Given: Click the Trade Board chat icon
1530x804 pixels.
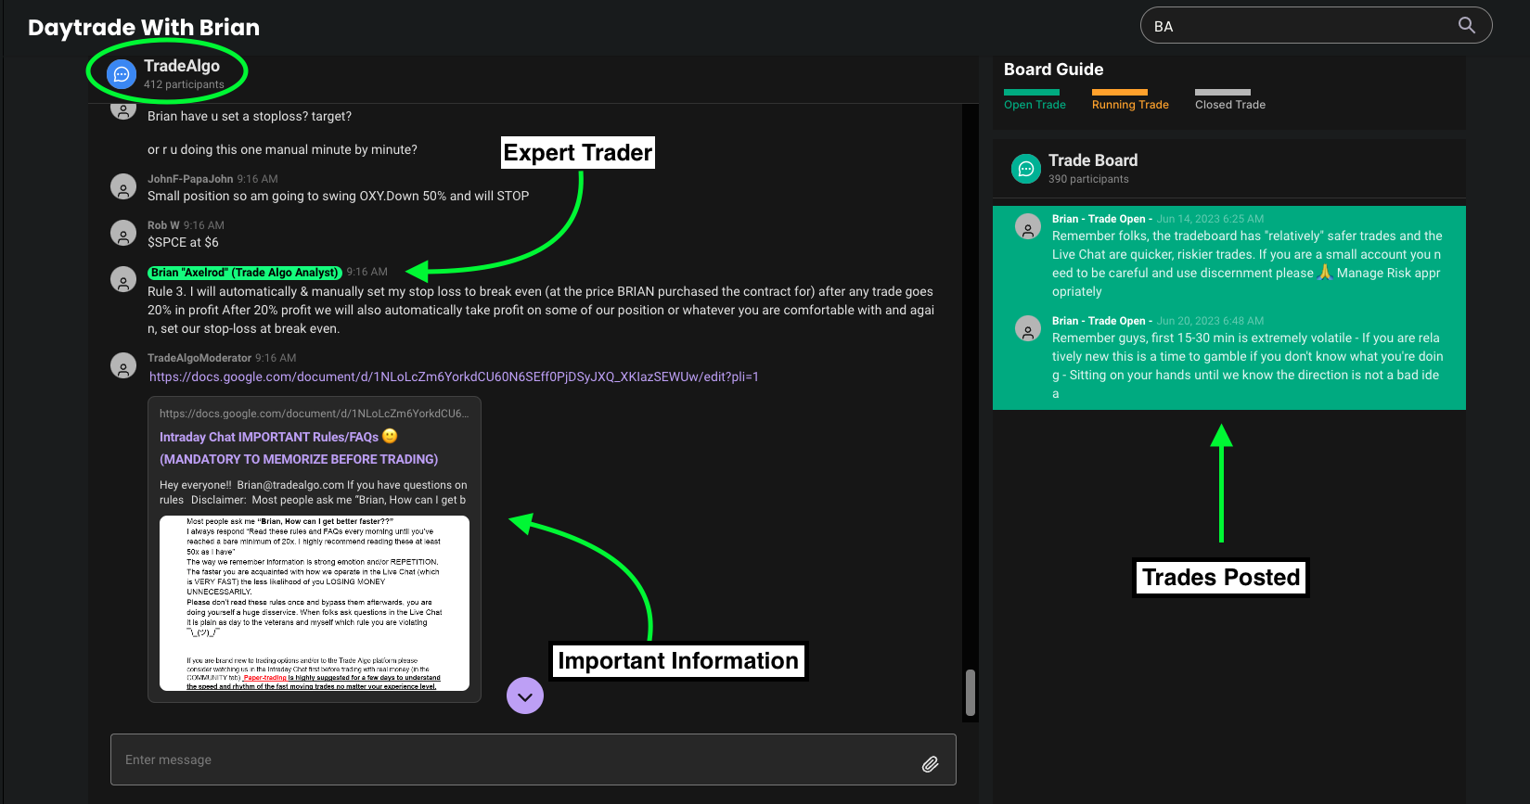Looking at the screenshot, I should [1026, 169].
